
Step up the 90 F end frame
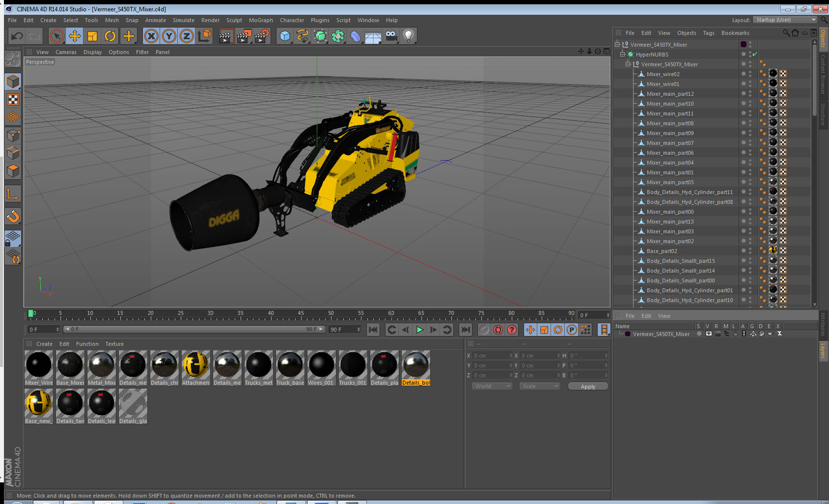(x=359, y=328)
